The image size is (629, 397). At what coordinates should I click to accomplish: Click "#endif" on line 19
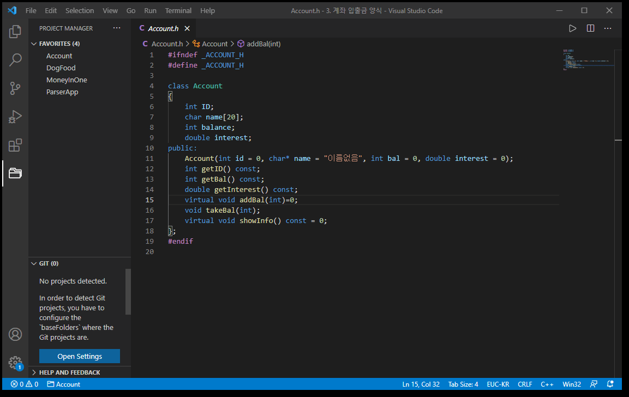[181, 241]
